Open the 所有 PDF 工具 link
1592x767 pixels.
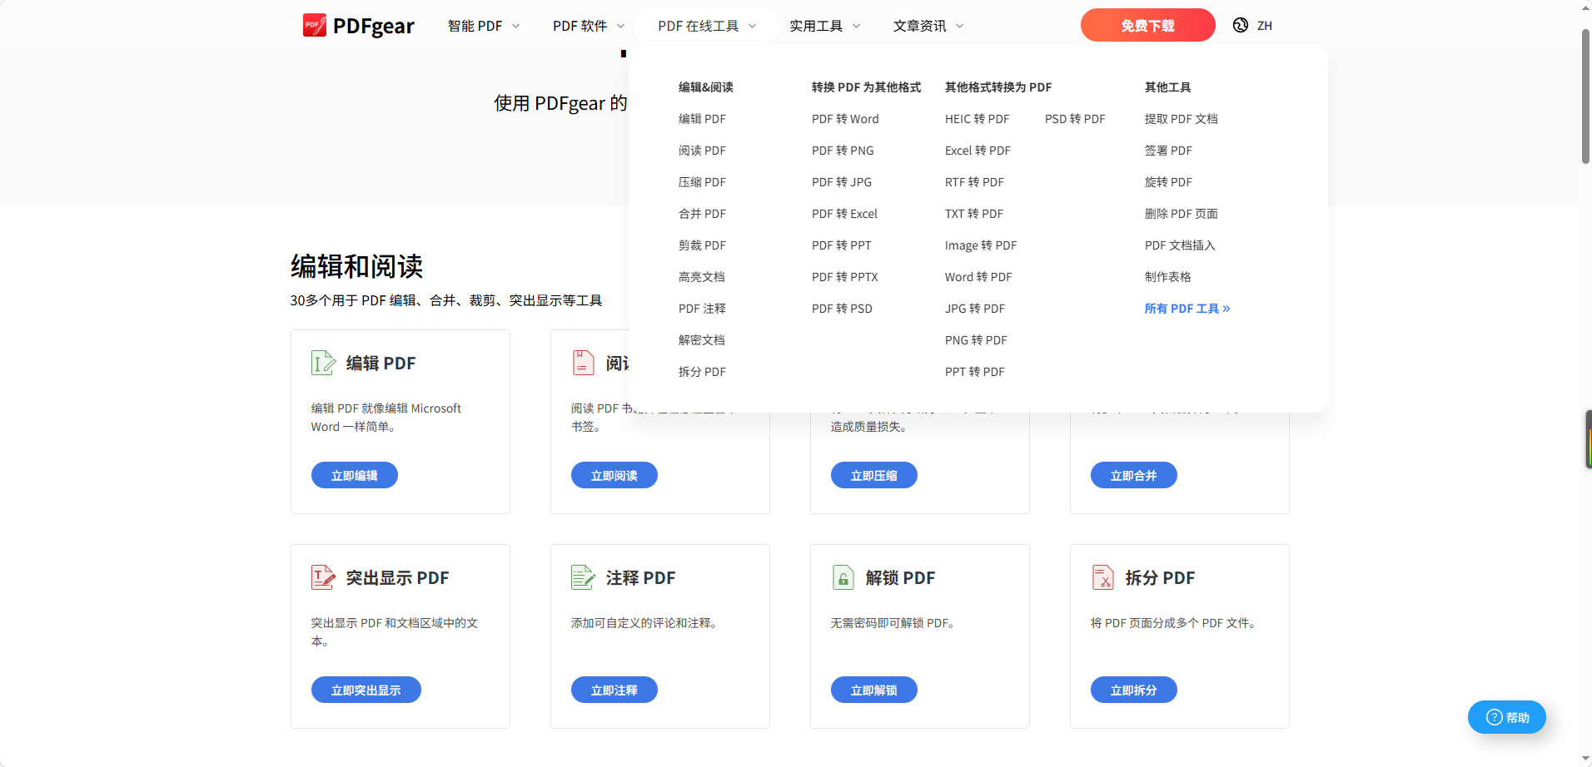tap(1187, 309)
